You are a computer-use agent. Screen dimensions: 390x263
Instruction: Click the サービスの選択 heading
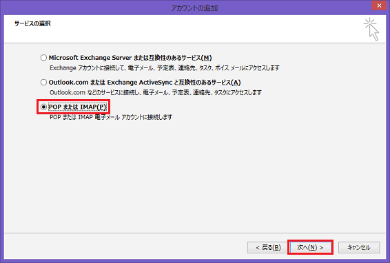click(x=32, y=23)
